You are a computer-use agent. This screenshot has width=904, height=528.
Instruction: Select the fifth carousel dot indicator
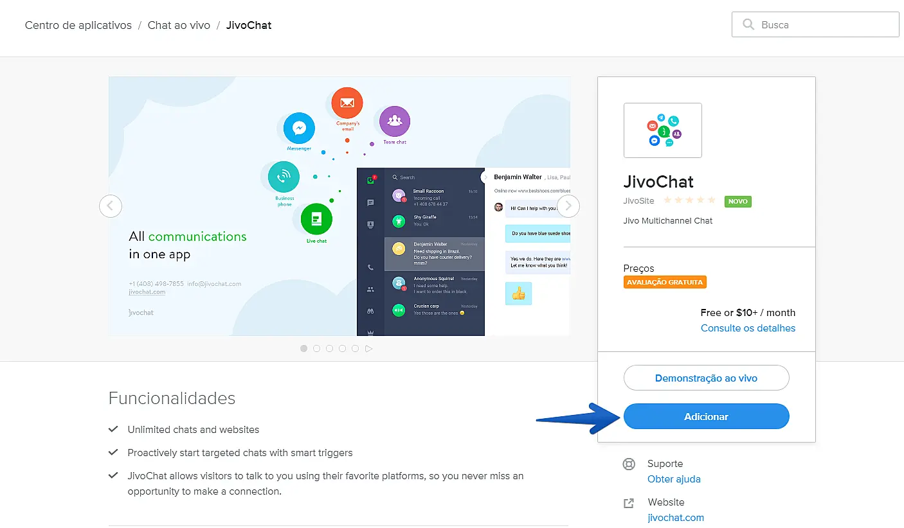[x=355, y=349]
